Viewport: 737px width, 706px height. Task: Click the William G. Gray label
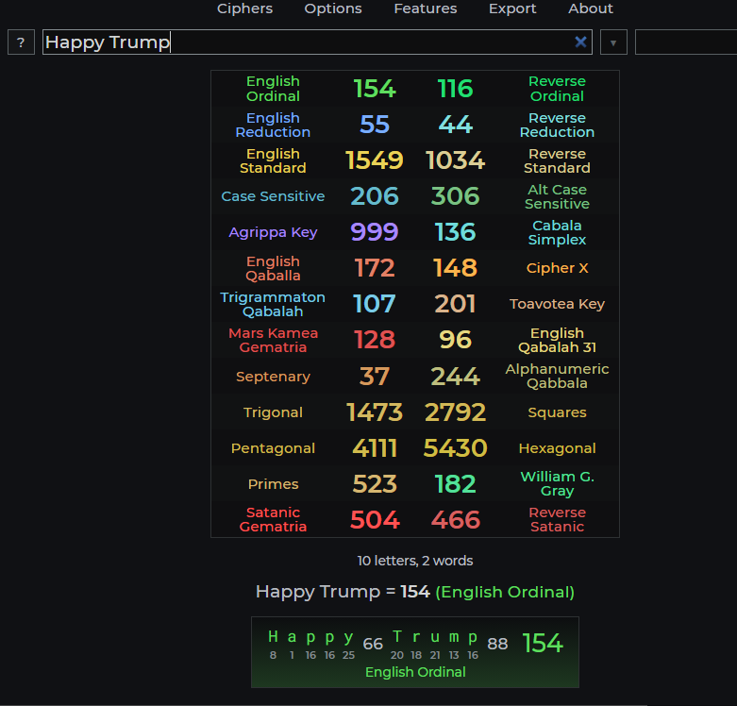coord(557,483)
